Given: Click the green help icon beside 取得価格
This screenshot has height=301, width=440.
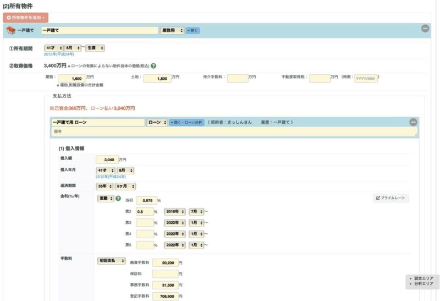Looking at the screenshot, I should [x=153, y=65].
